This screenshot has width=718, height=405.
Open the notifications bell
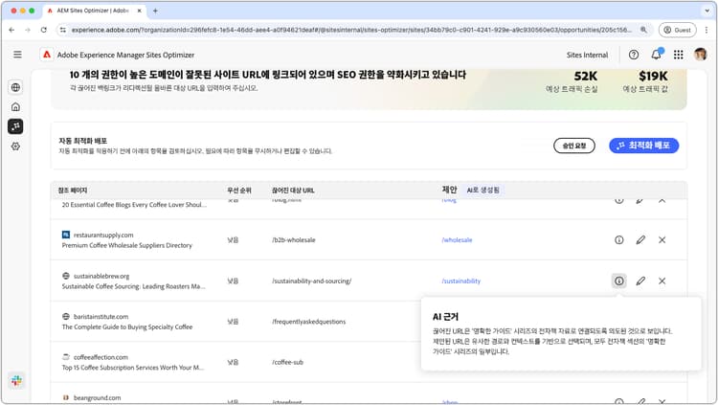tap(656, 55)
